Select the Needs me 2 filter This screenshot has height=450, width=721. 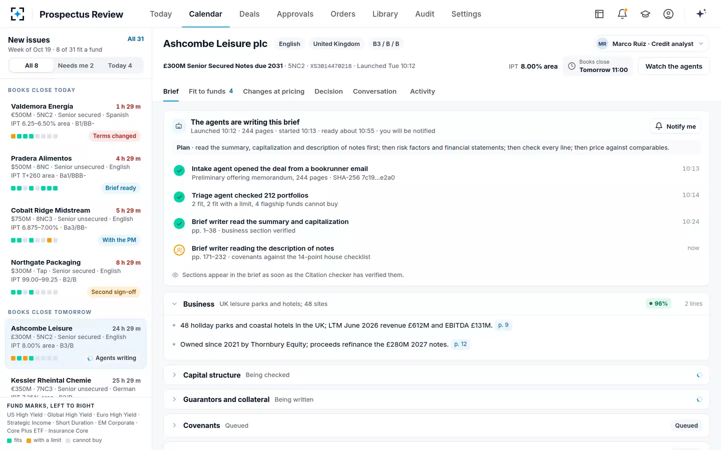click(x=76, y=65)
